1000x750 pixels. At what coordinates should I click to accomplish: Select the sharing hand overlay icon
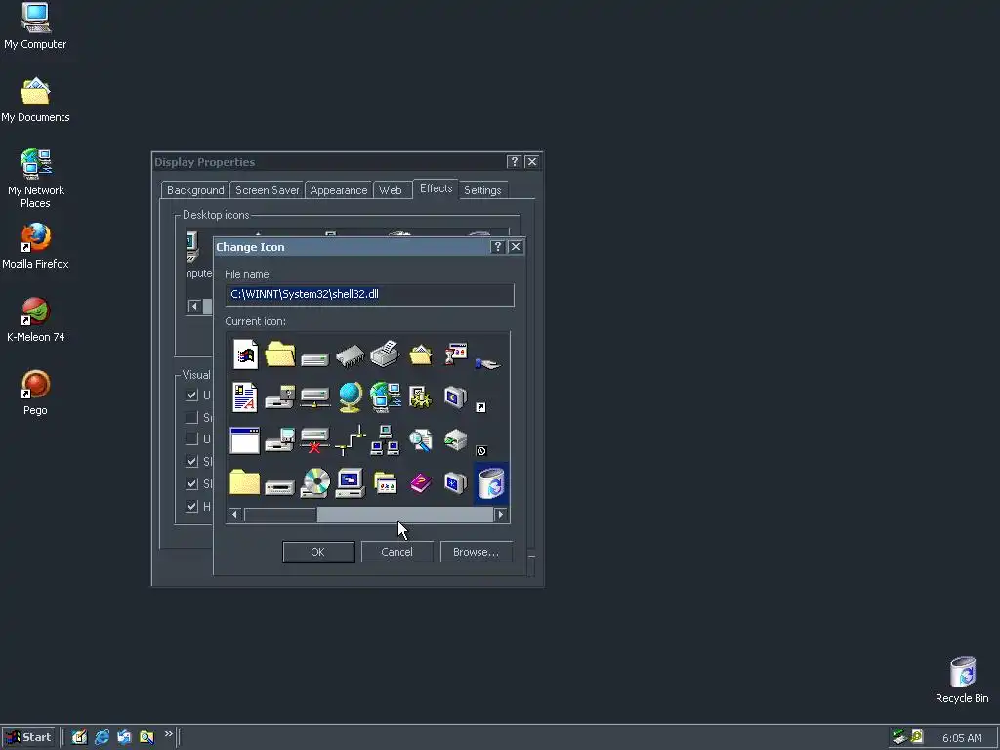click(x=488, y=363)
